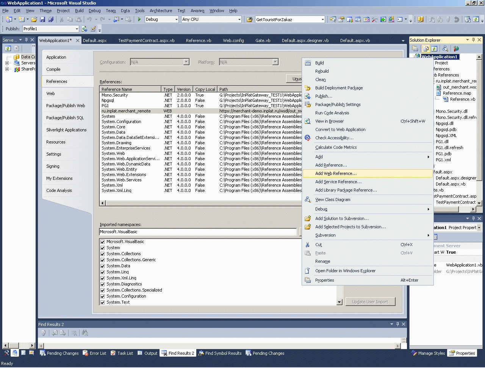The image size is (485, 368).
Task: Open the Web.config document tab
Action: [233, 41]
